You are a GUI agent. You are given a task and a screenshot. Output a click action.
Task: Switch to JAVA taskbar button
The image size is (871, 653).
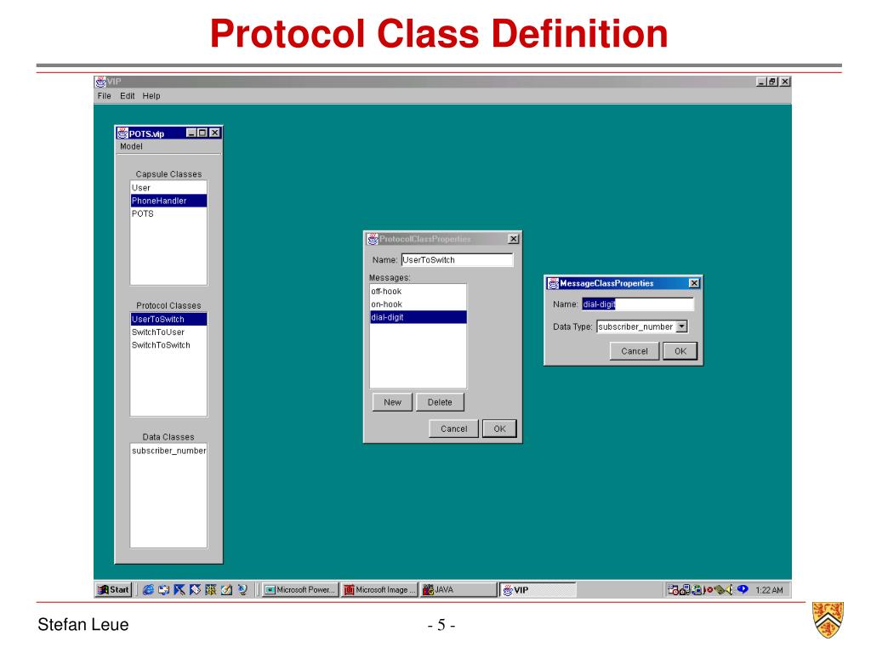click(458, 590)
